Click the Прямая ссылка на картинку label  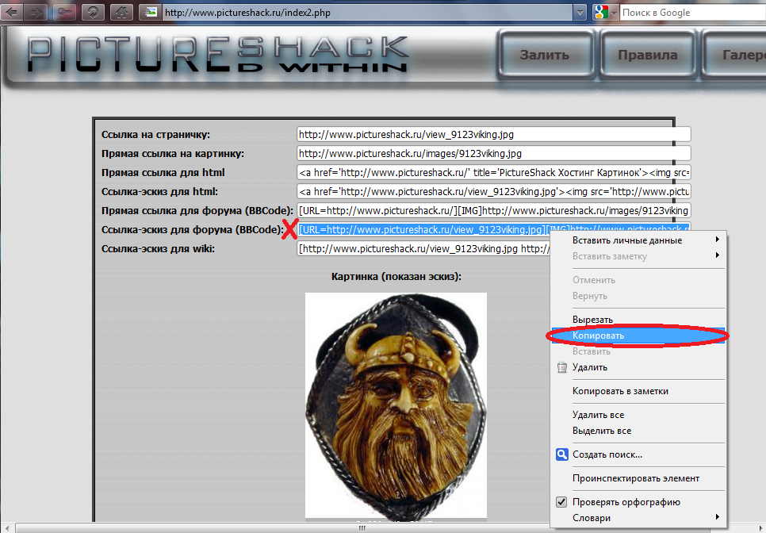[172, 153]
